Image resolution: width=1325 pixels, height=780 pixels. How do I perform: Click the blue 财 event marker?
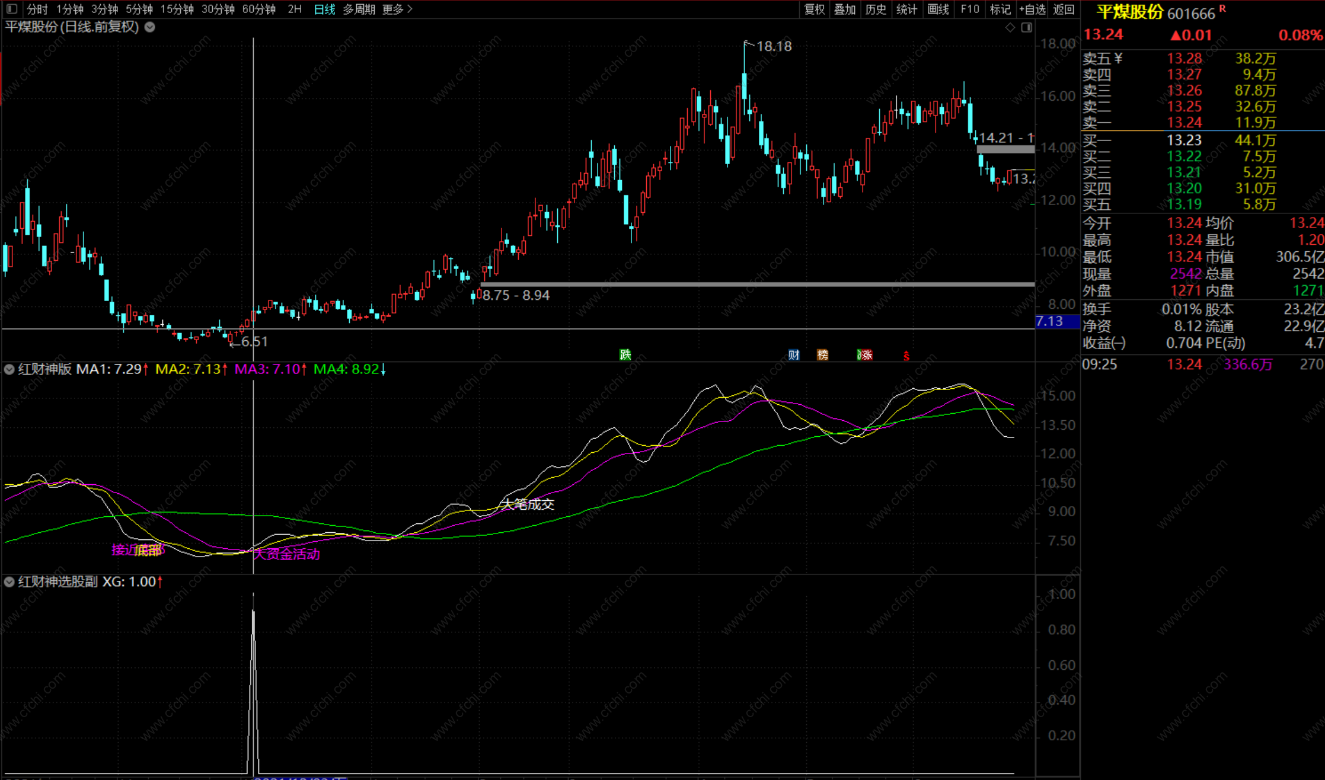click(x=794, y=354)
